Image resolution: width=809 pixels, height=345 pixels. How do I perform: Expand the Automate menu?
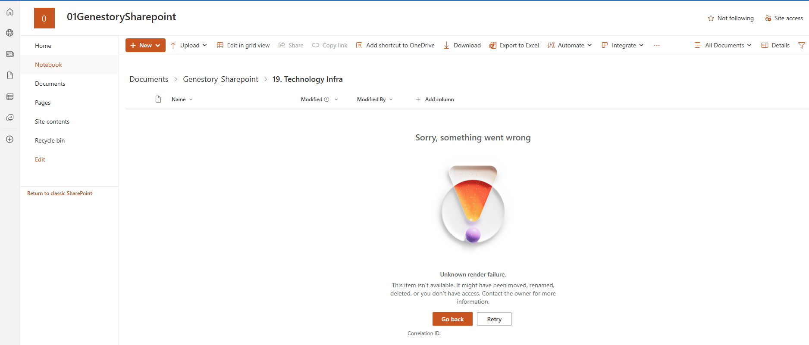(570, 45)
